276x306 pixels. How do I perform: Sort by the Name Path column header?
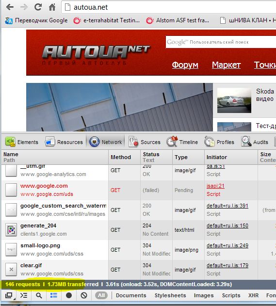click(x=55, y=157)
